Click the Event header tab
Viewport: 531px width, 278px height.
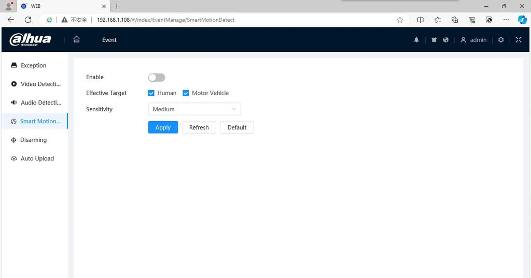[x=109, y=39]
